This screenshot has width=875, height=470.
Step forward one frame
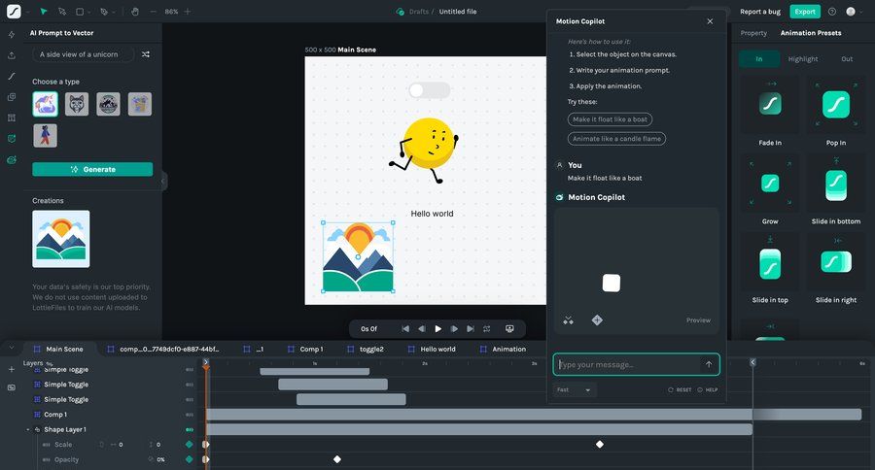pyautogui.click(x=454, y=329)
